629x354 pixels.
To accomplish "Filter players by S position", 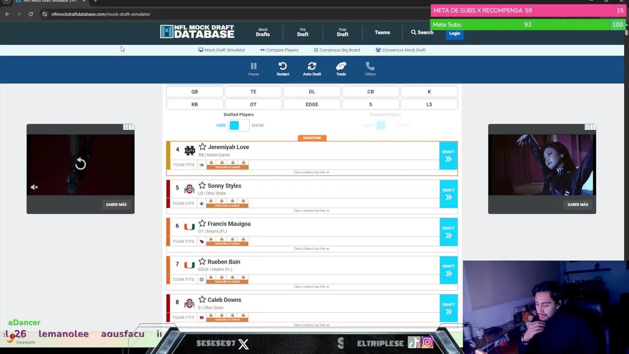I will pos(371,104).
